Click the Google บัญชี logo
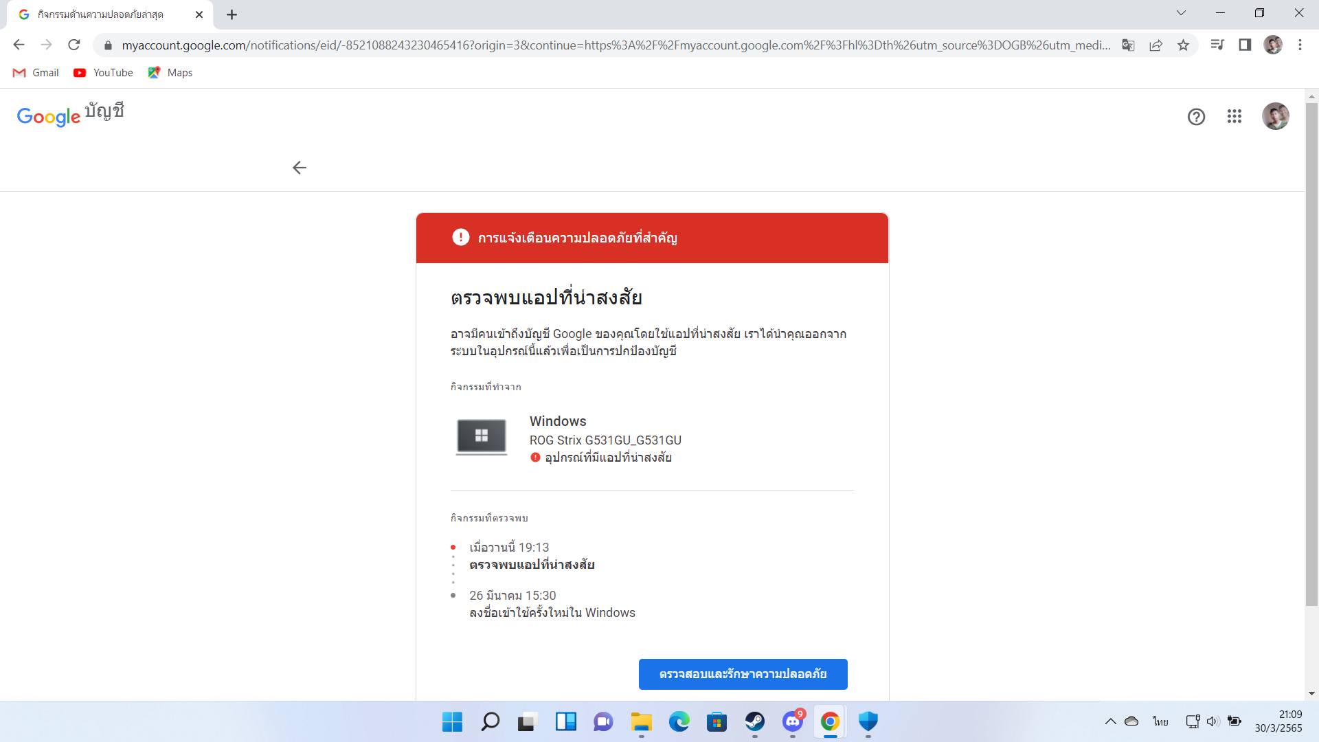The image size is (1319, 742). tap(70, 115)
